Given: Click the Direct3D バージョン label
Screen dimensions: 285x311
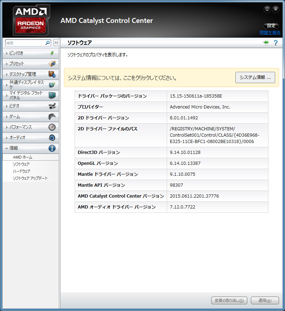Looking at the screenshot, I should click(99, 152).
